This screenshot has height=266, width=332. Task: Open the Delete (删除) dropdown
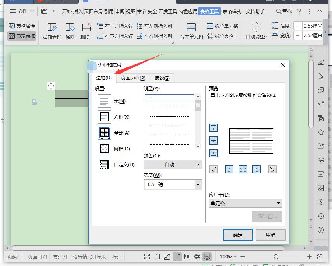[86, 31]
